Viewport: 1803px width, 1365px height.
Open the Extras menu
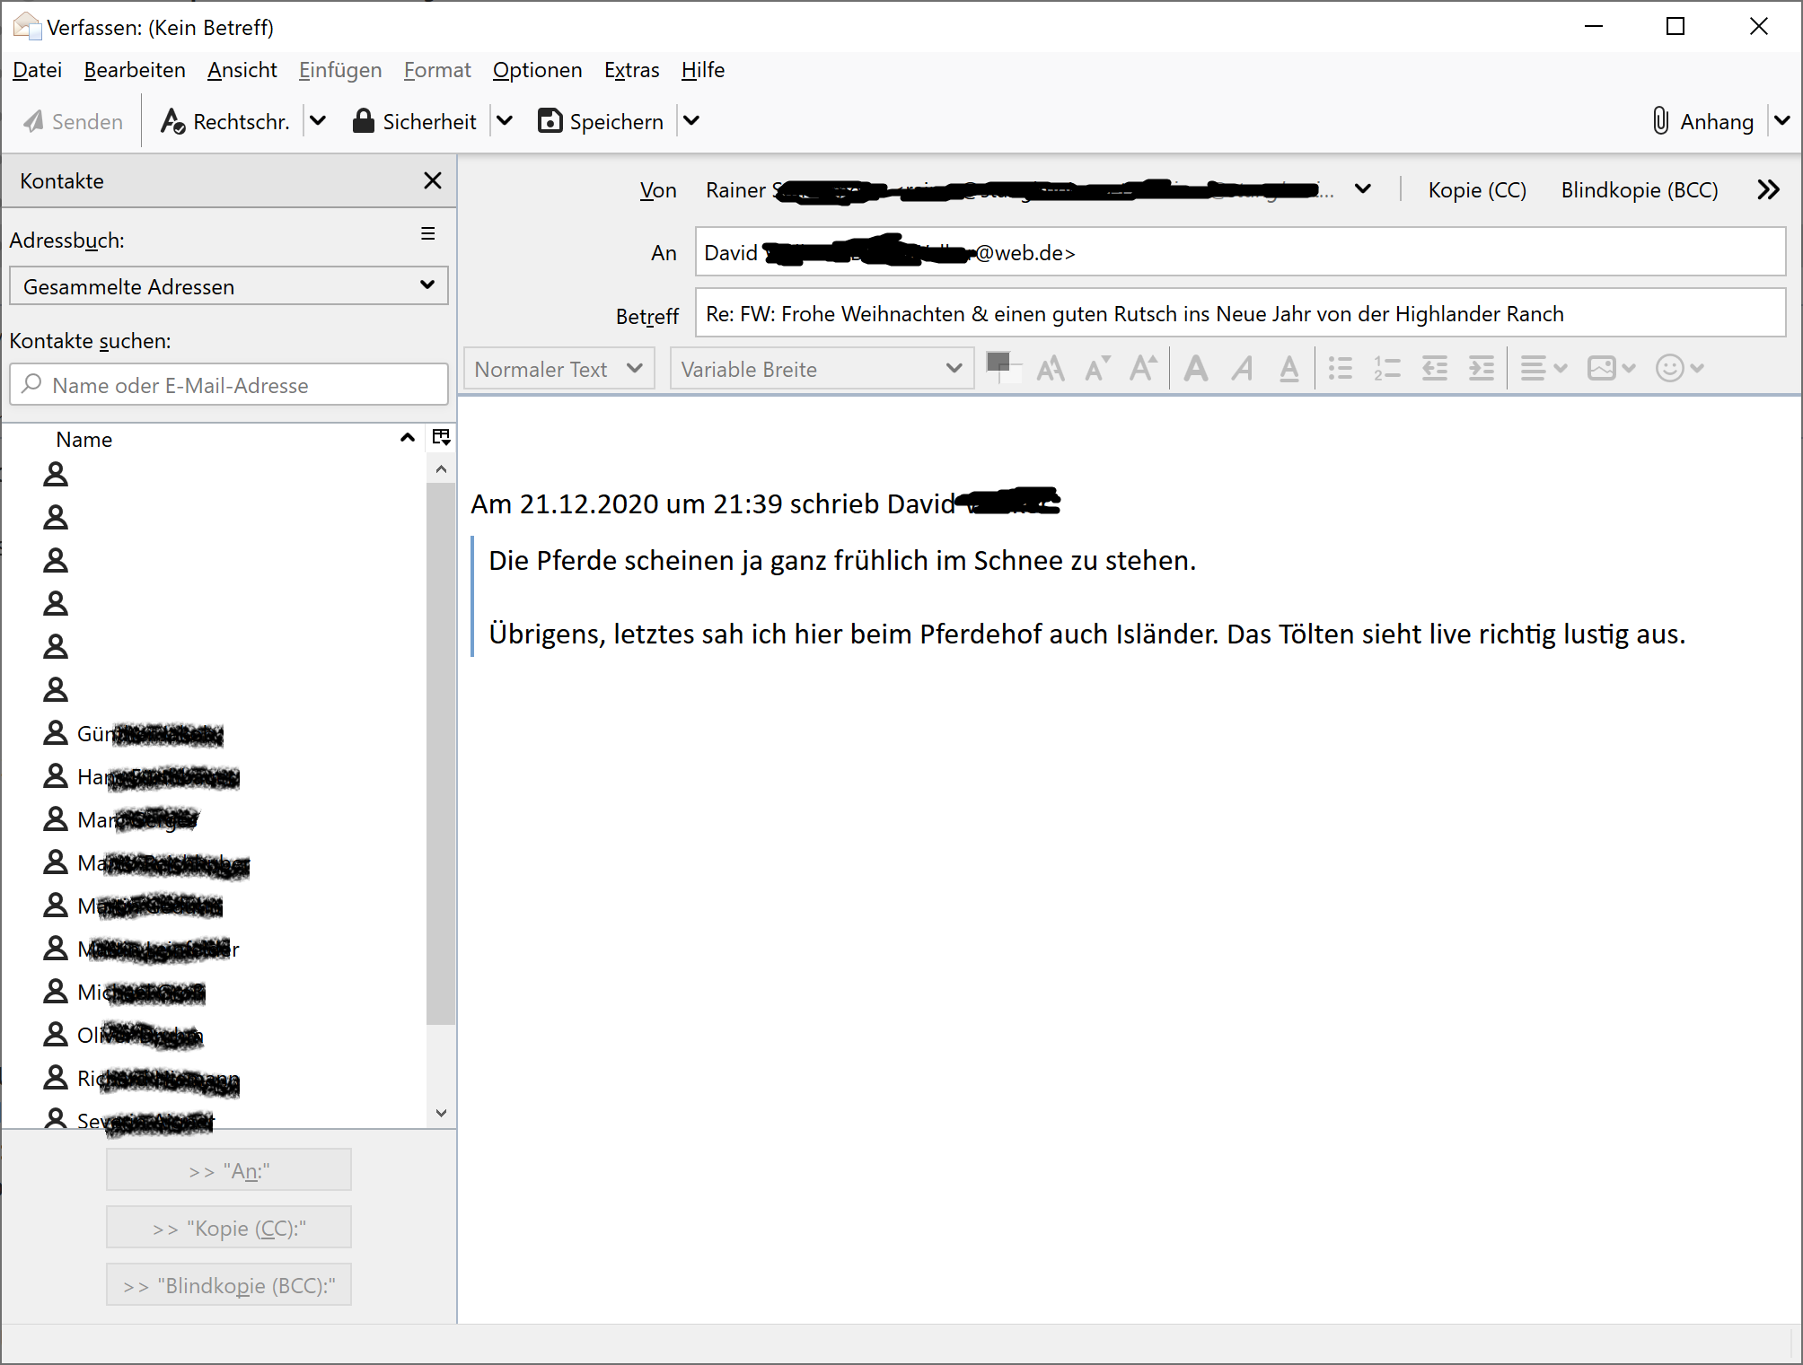click(631, 70)
